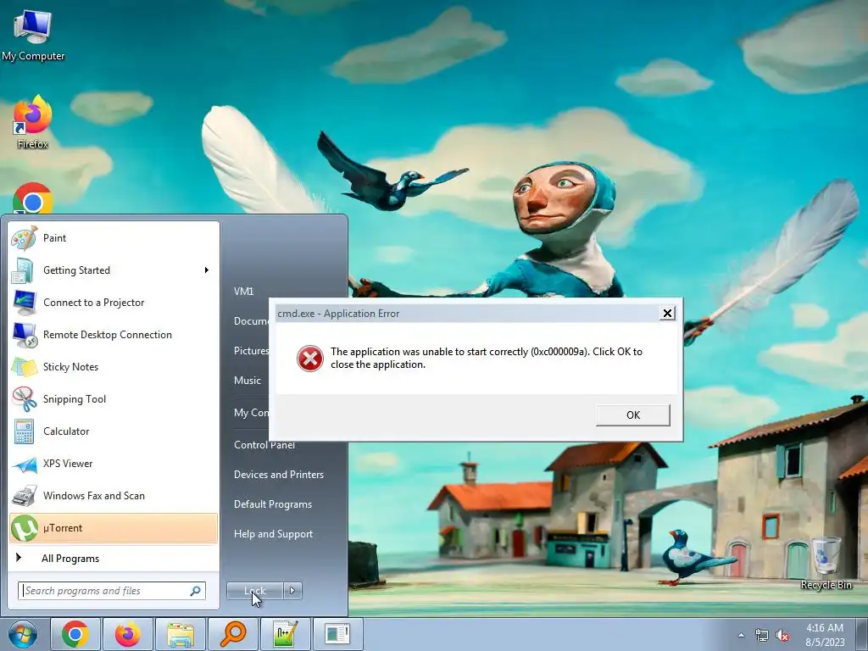Select Windows Fax and Scan entry
Screen dimensions: 868x651
[114, 495]
